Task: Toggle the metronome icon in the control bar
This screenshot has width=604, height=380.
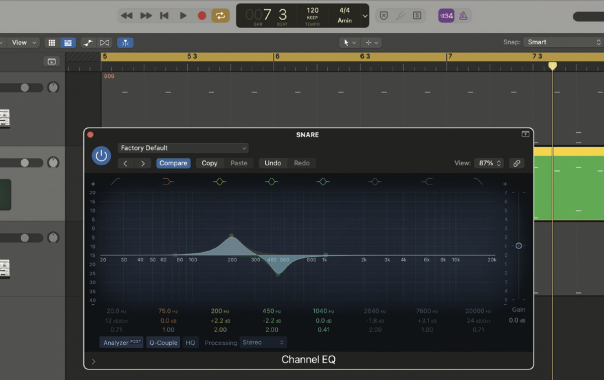Action: click(x=463, y=16)
